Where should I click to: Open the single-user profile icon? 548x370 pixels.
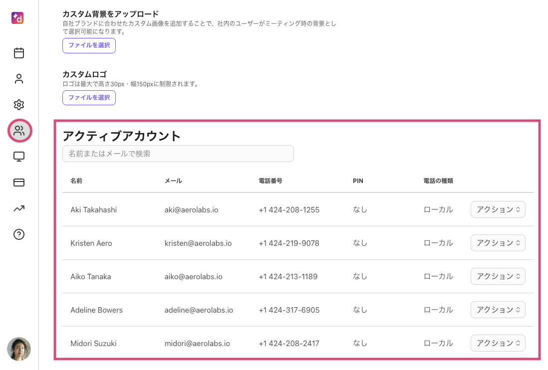(19, 79)
